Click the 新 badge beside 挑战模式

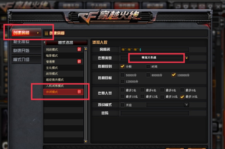click(x=79, y=49)
